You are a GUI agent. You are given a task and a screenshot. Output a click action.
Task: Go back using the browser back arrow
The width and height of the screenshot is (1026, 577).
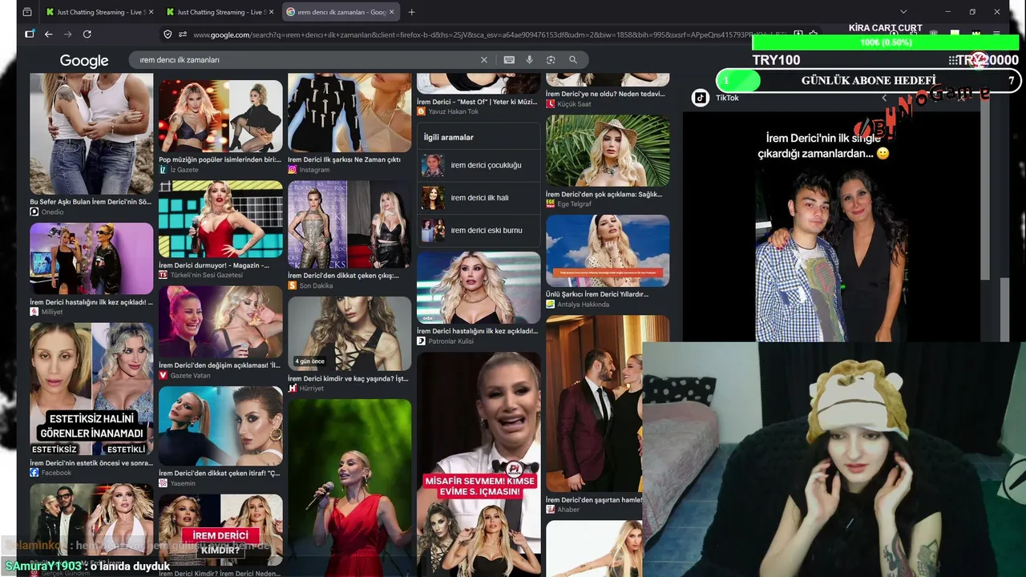48,34
